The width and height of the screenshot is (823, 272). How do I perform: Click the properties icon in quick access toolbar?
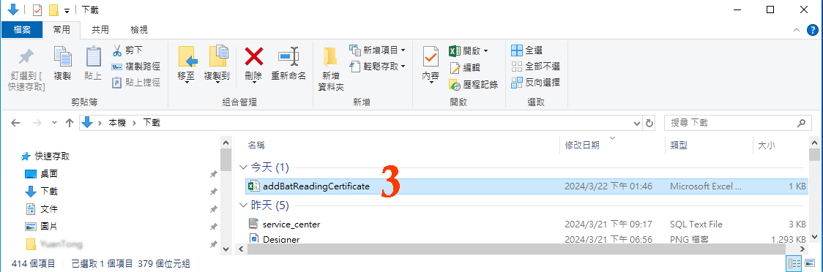pos(37,10)
